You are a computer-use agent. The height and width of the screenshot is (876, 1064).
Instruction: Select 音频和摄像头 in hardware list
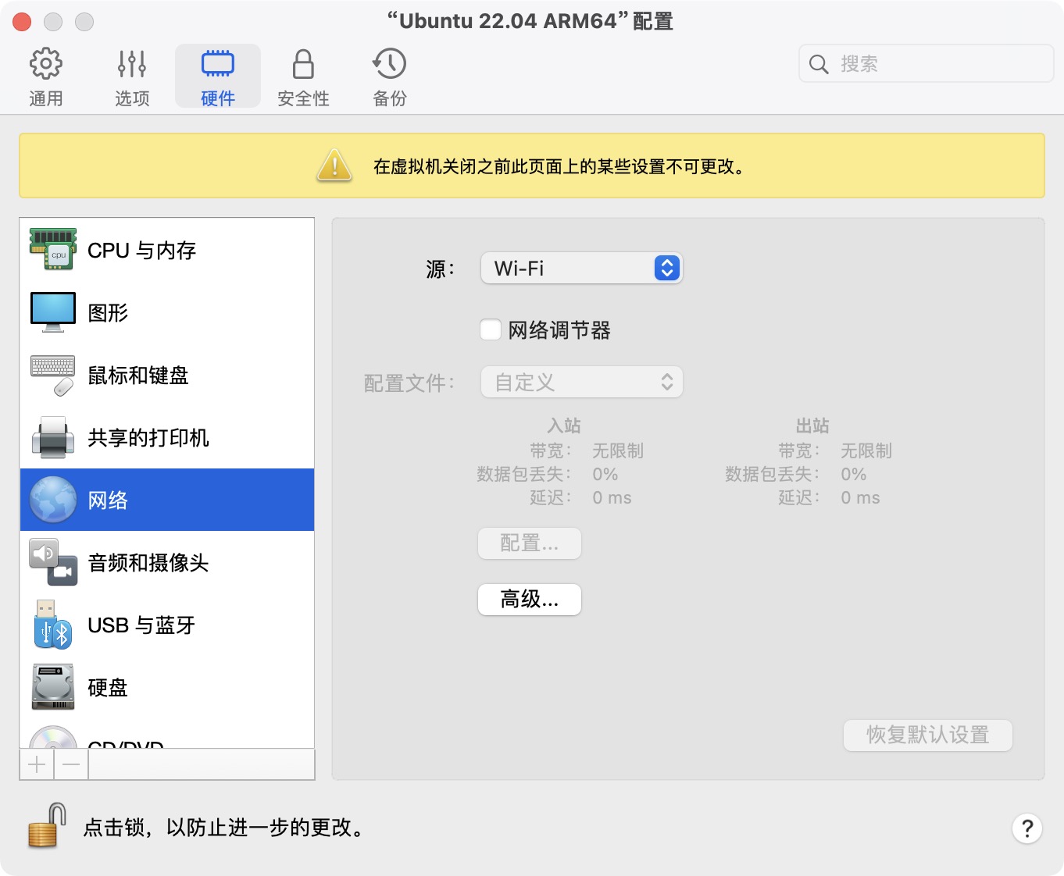[x=167, y=562]
